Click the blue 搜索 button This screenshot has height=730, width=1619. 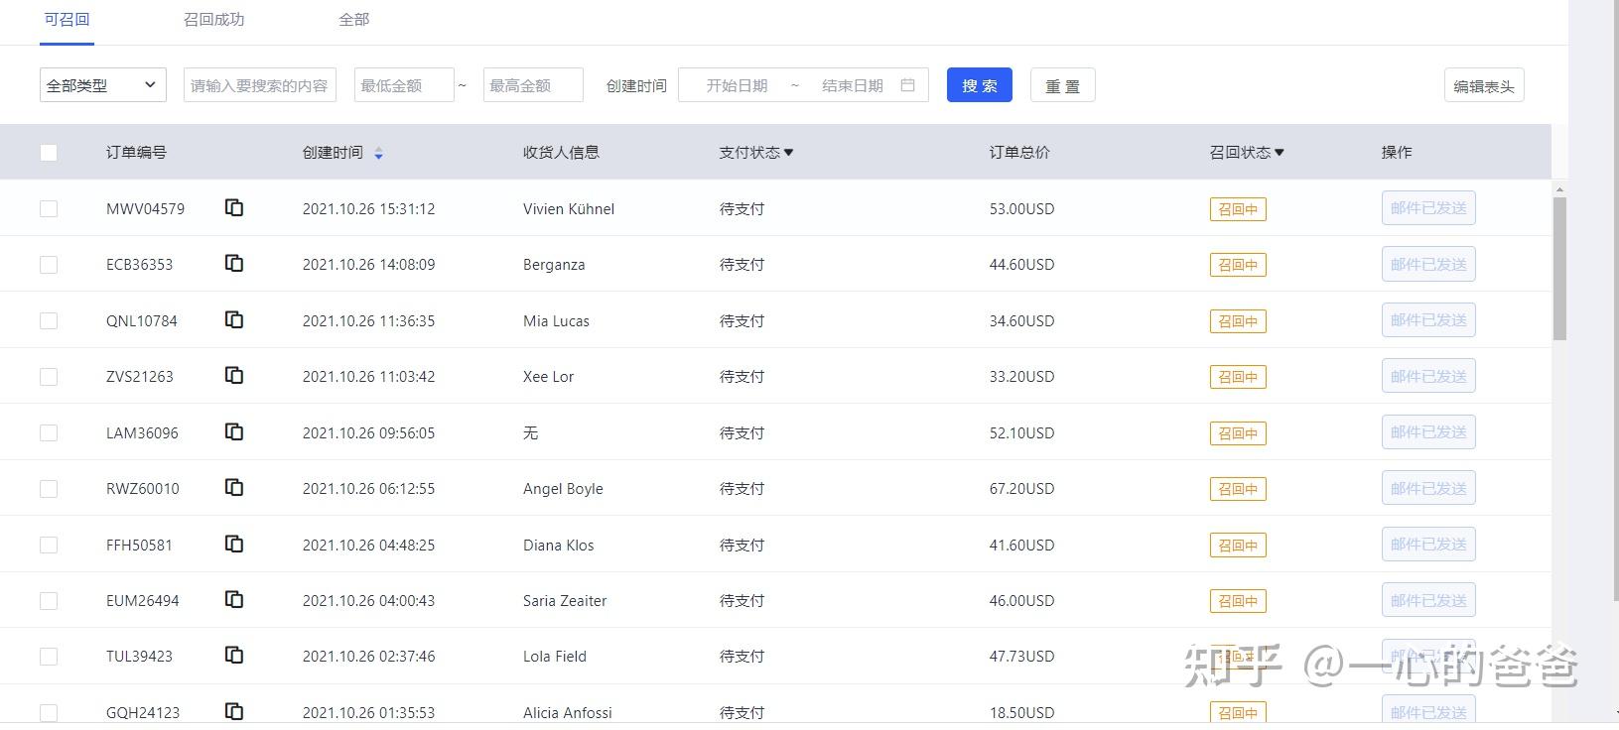(979, 85)
